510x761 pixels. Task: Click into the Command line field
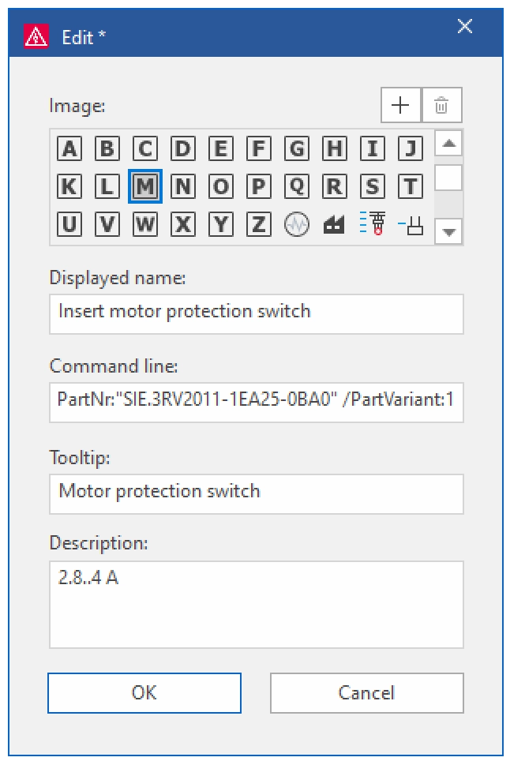click(257, 402)
